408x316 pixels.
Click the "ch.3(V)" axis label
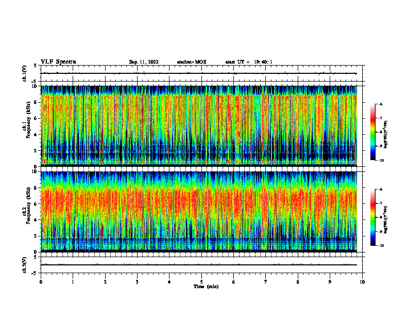click(24, 265)
